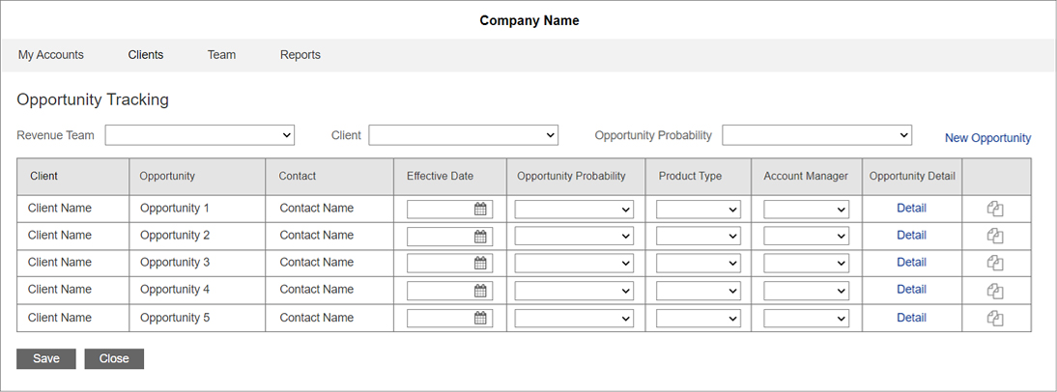Click copy icon in Opportunity 1 row

(x=995, y=209)
